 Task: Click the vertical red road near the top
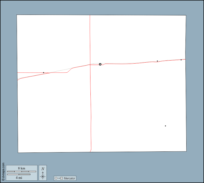tap(90, 31)
